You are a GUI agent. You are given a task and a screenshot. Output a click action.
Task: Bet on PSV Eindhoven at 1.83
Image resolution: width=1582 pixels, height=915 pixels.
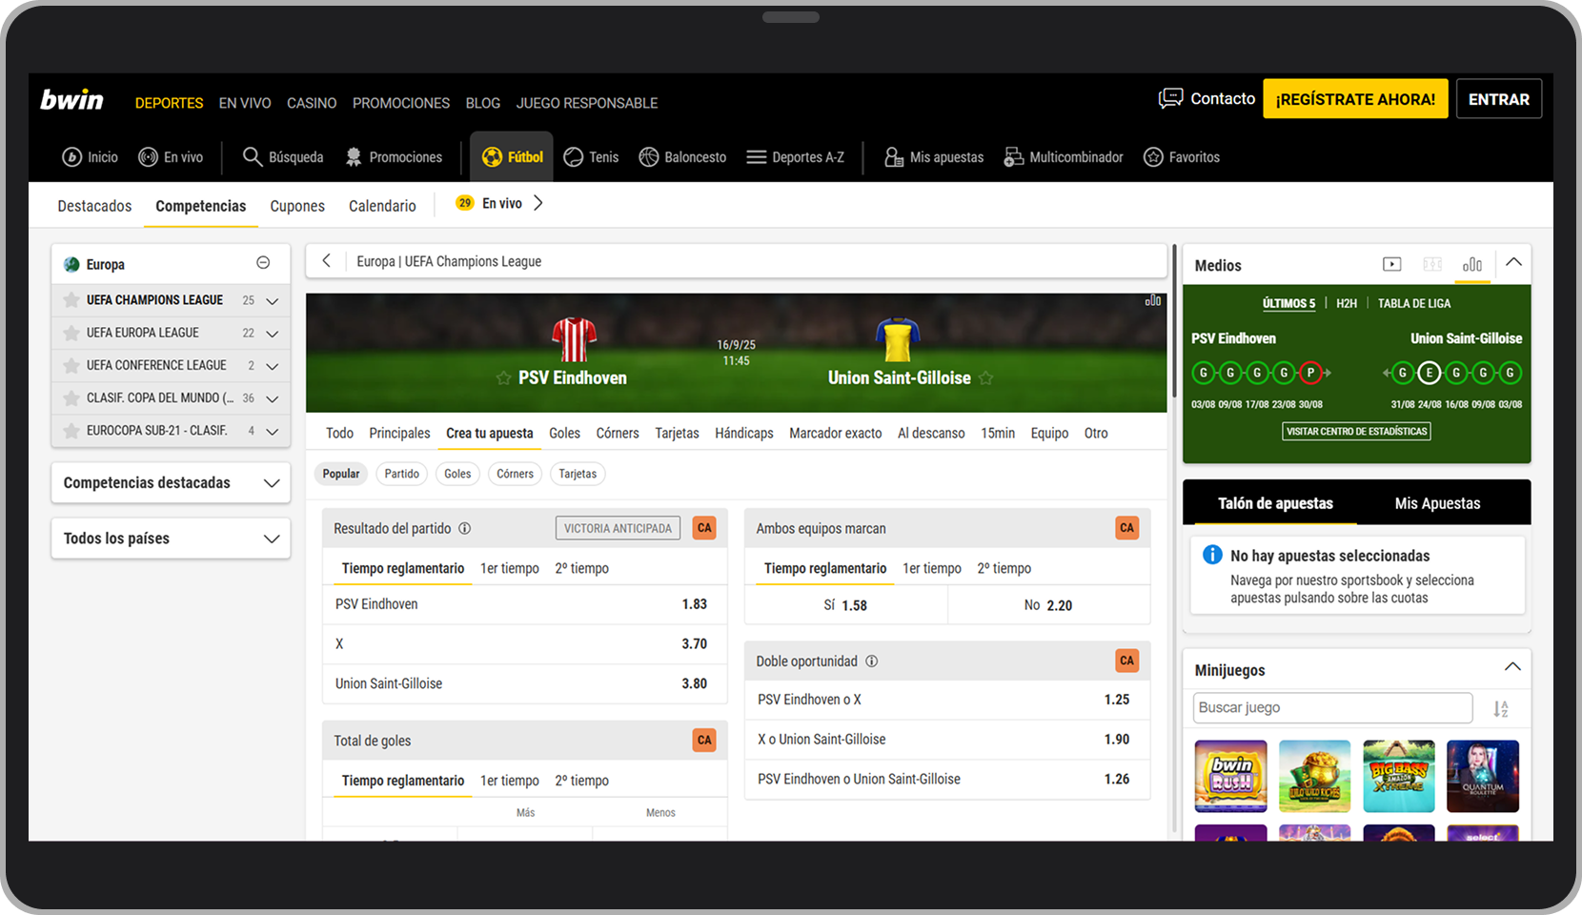[x=524, y=604]
